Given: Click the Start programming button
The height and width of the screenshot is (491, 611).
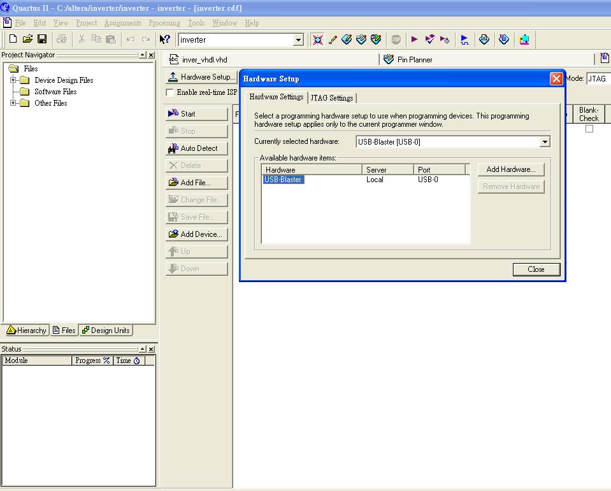Looking at the screenshot, I should point(196,114).
